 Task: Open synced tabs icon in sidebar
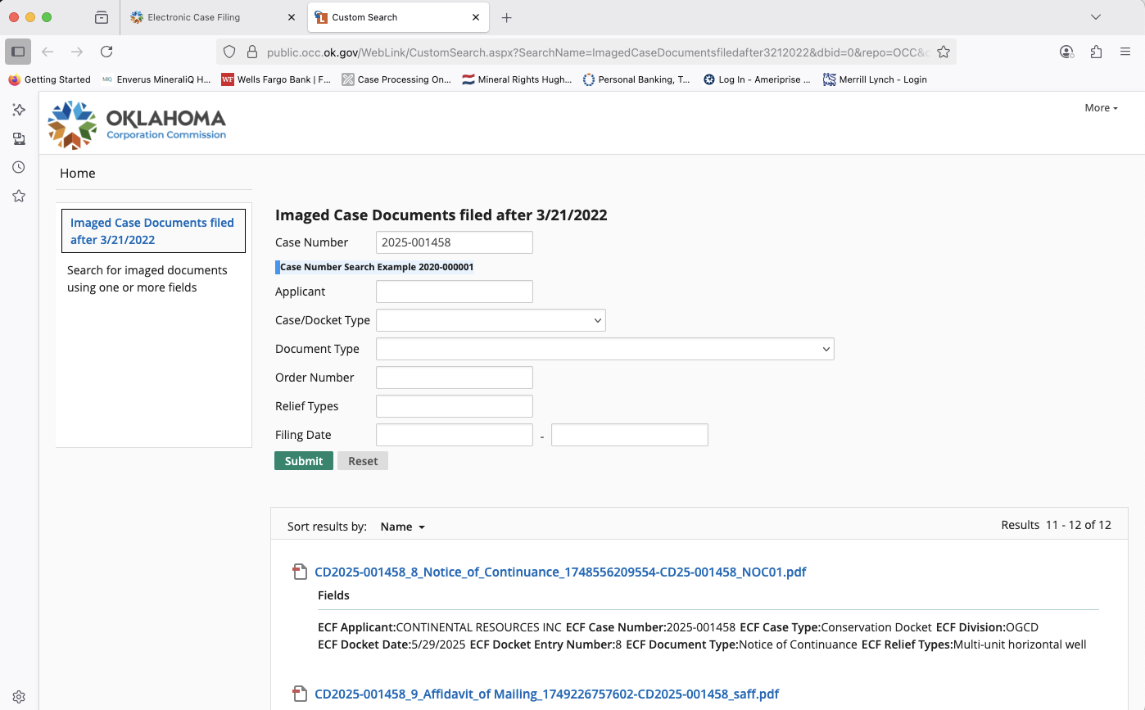pos(19,138)
